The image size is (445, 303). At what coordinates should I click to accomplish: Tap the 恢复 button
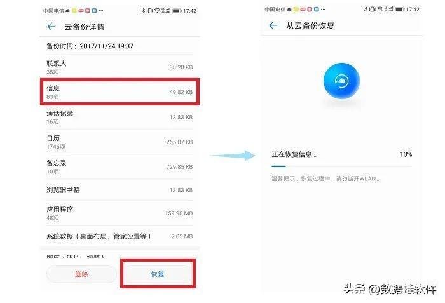(158, 274)
